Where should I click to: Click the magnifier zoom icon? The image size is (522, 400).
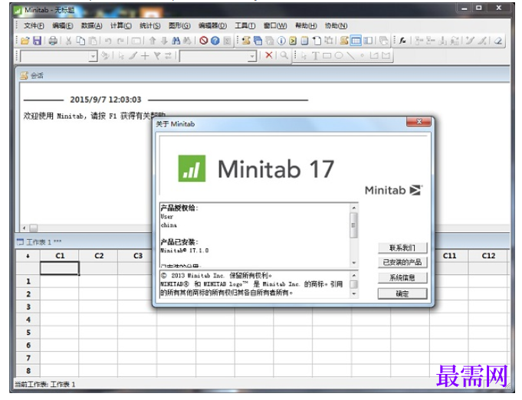[284, 55]
